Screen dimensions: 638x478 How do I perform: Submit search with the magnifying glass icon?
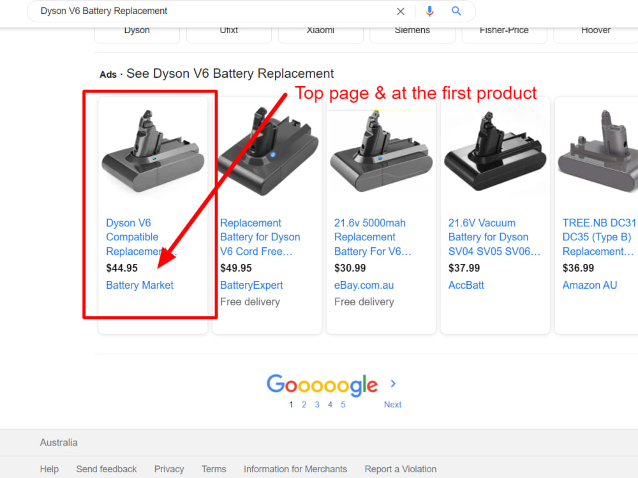coord(456,11)
